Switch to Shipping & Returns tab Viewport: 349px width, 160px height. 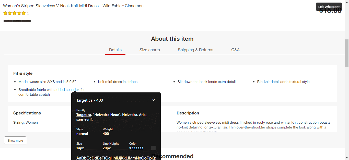195,50
